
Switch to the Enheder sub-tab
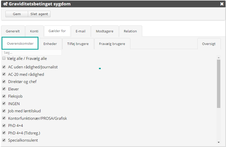(50, 44)
